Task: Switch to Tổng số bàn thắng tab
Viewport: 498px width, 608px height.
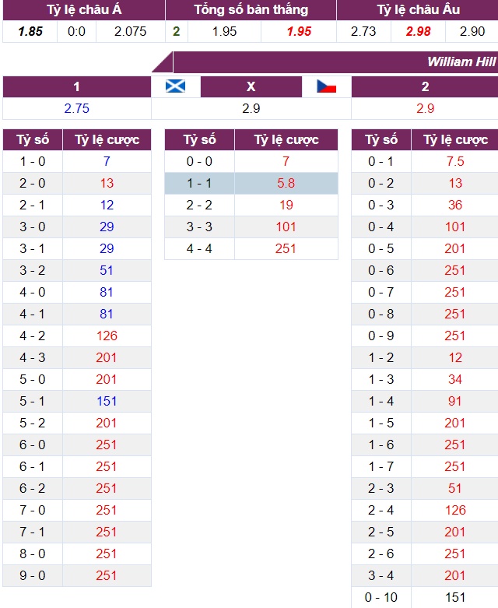Action: 251,10
